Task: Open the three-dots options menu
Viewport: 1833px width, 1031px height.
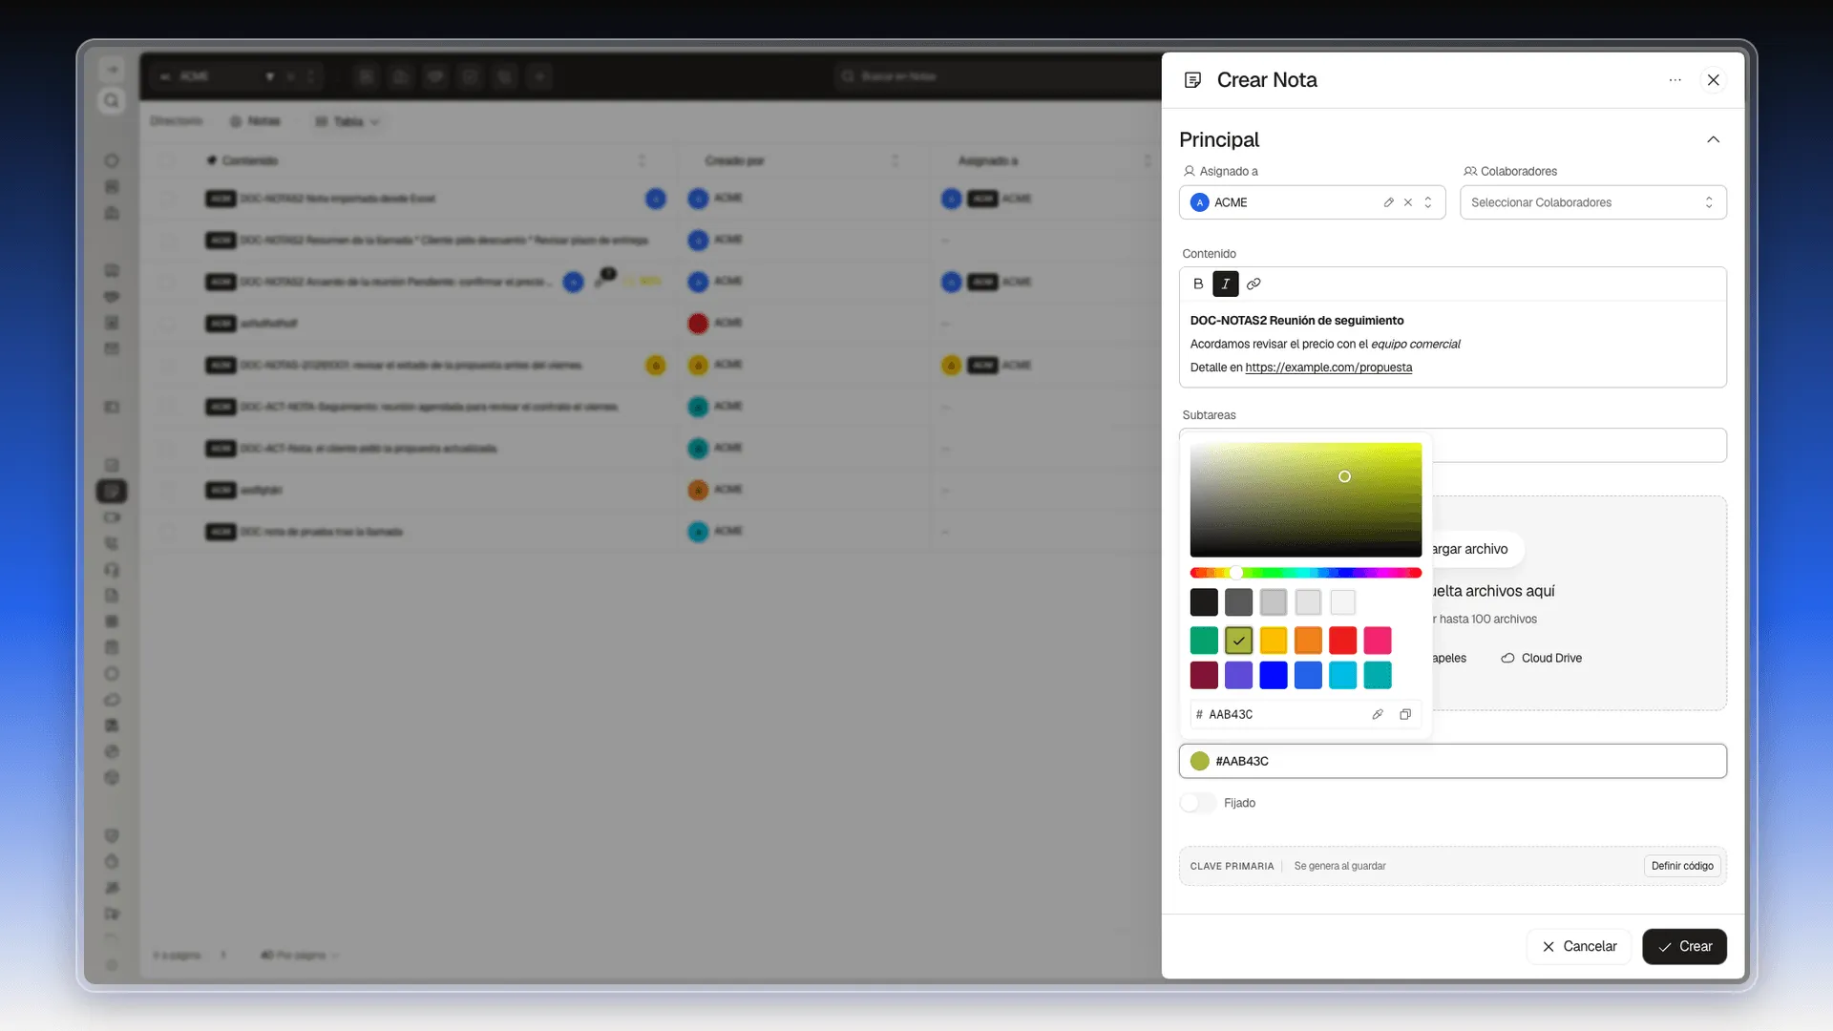Action: point(1675,80)
